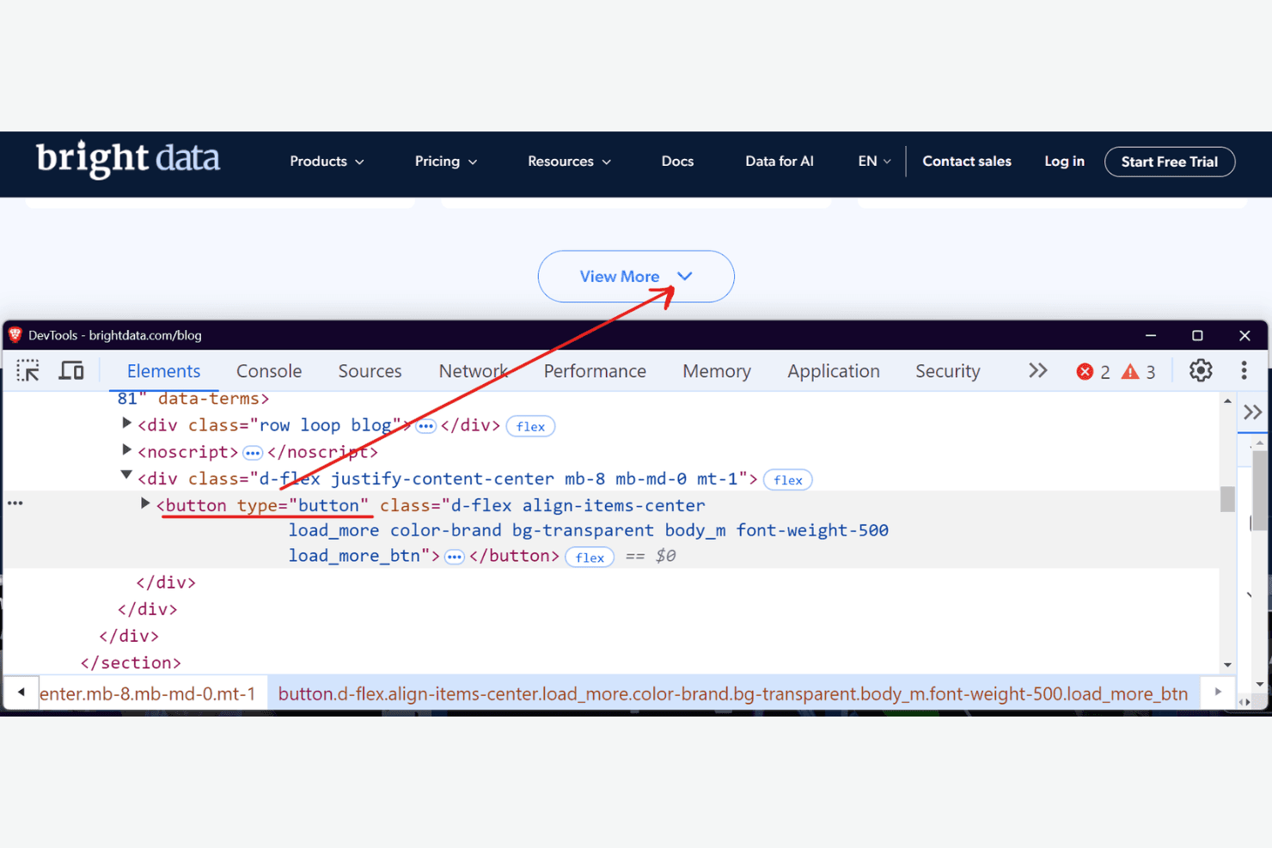This screenshot has width=1272, height=848.
Task: Click the Elements panel vertical scrollbar thumb
Action: point(1227,498)
